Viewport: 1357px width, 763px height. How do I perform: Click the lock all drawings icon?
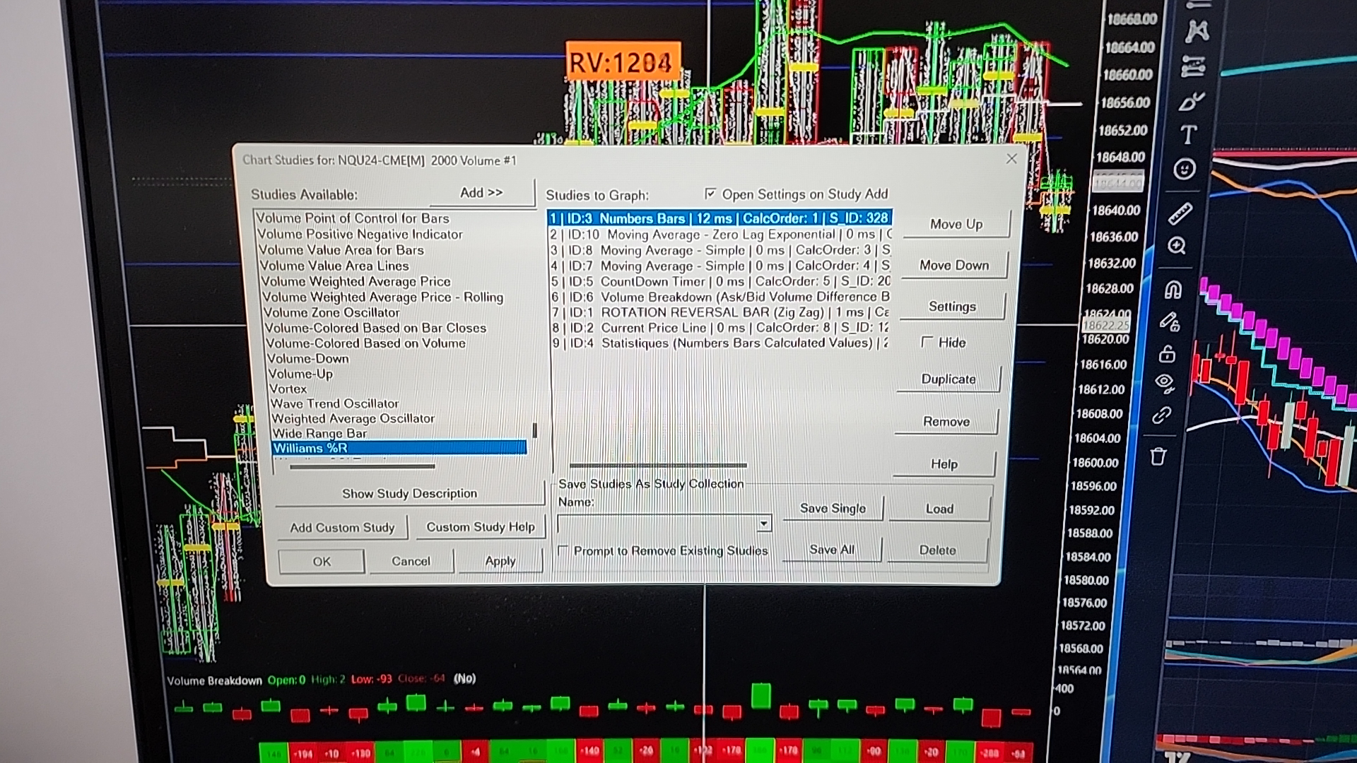pyautogui.click(x=1167, y=353)
